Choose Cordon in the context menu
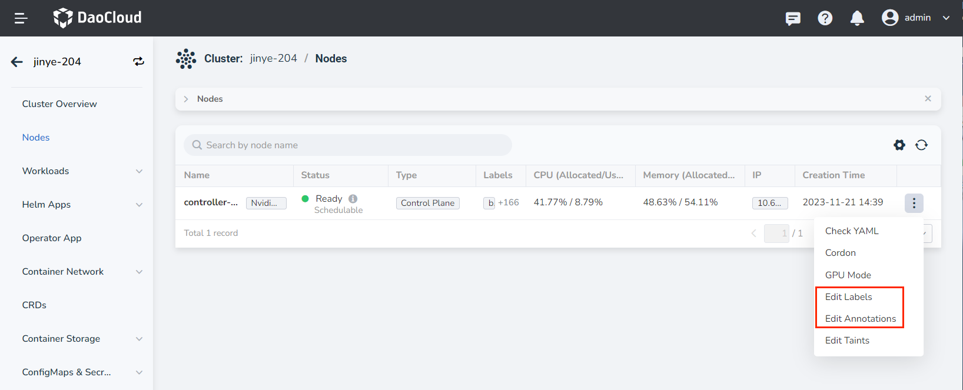963x390 pixels. pyautogui.click(x=840, y=253)
